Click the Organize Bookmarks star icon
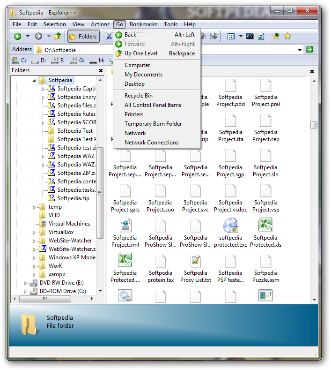The height and width of the screenshot is (370, 331). pyautogui.click(x=287, y=36)
